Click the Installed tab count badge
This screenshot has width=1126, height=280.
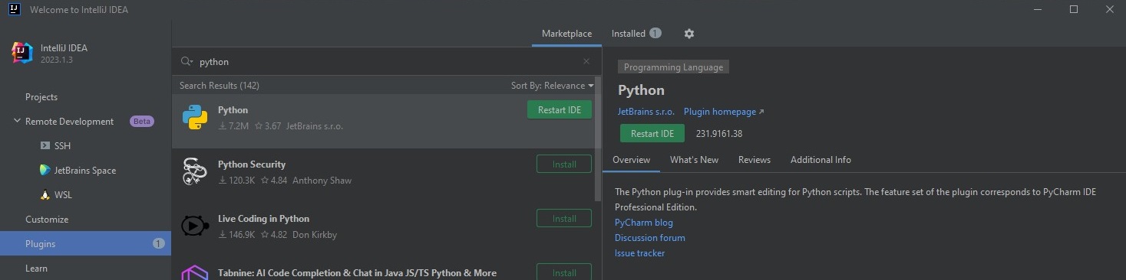(x=655, y=33)
